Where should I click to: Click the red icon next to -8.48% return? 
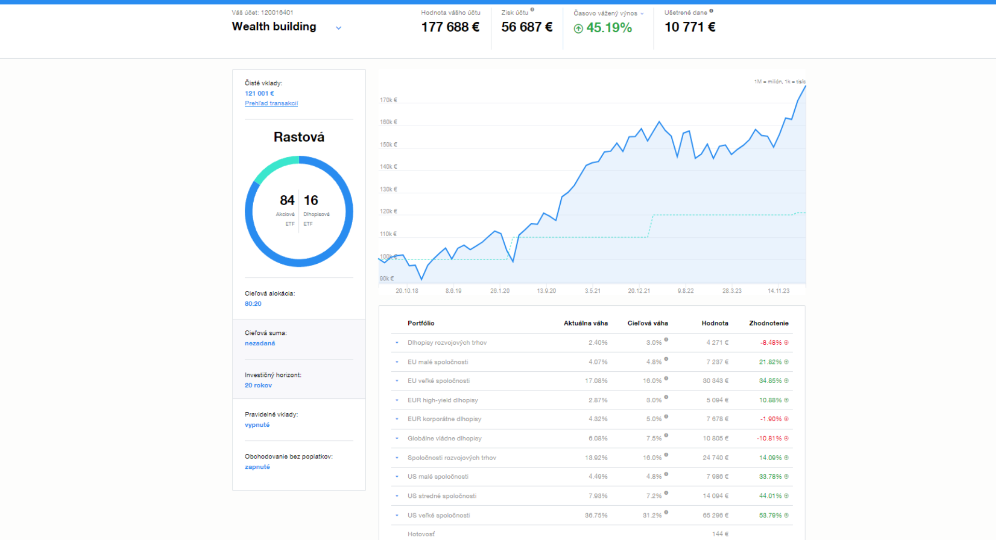point(786,343)
